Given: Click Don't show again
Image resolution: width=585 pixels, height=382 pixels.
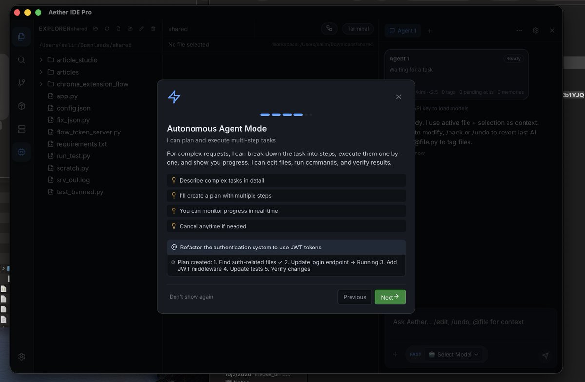Looking at the screenshot, I should tap(191, 297).
